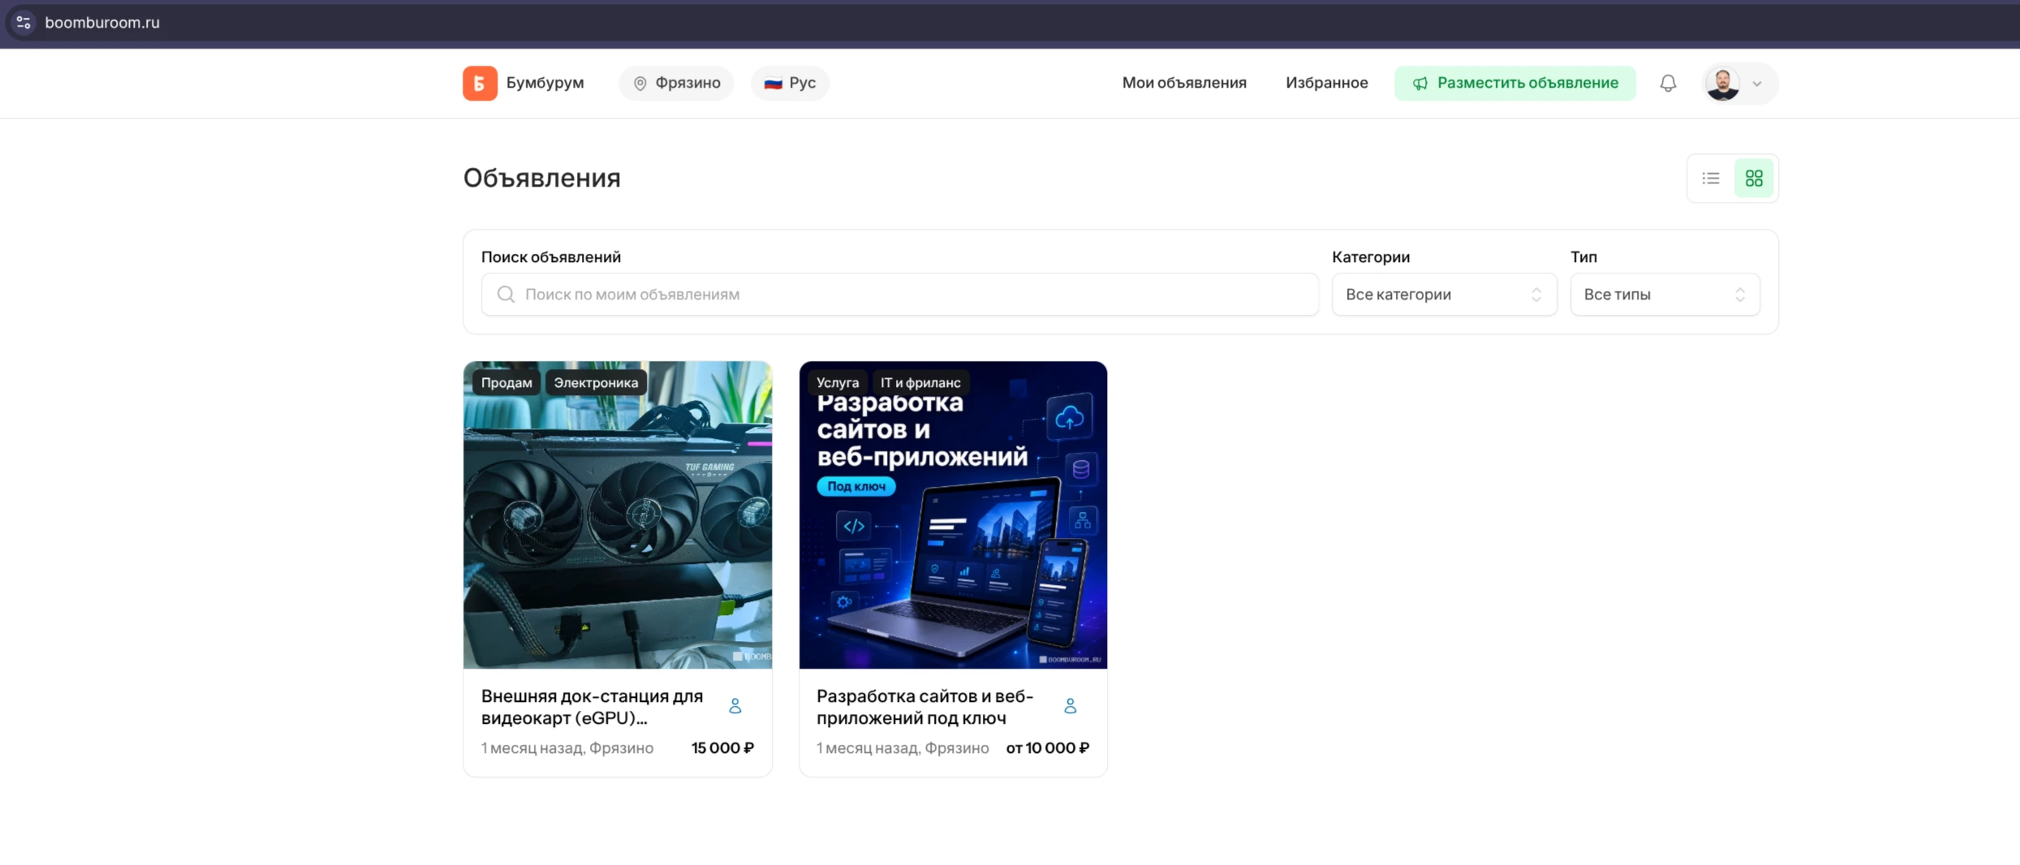This screenshot has width=2020, height=865.
Task: Expand the Все категории dropdown
Action: pyautogui.click(x=1444, y=295)
